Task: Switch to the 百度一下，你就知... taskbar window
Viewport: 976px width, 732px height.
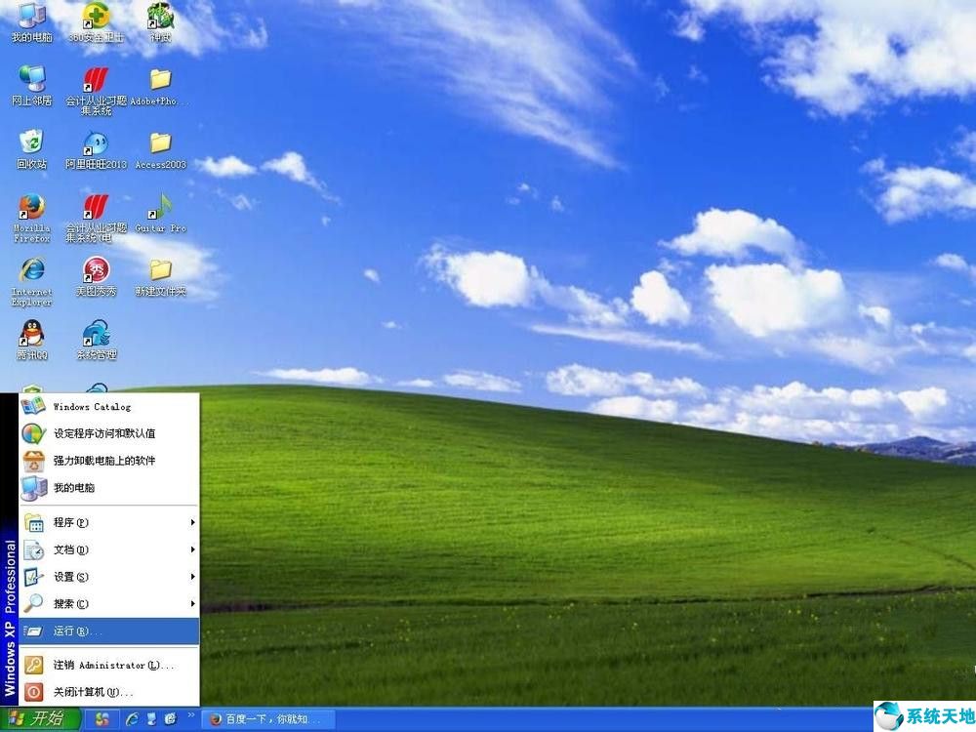Action: pyautogui.click(x=269, y=719)
